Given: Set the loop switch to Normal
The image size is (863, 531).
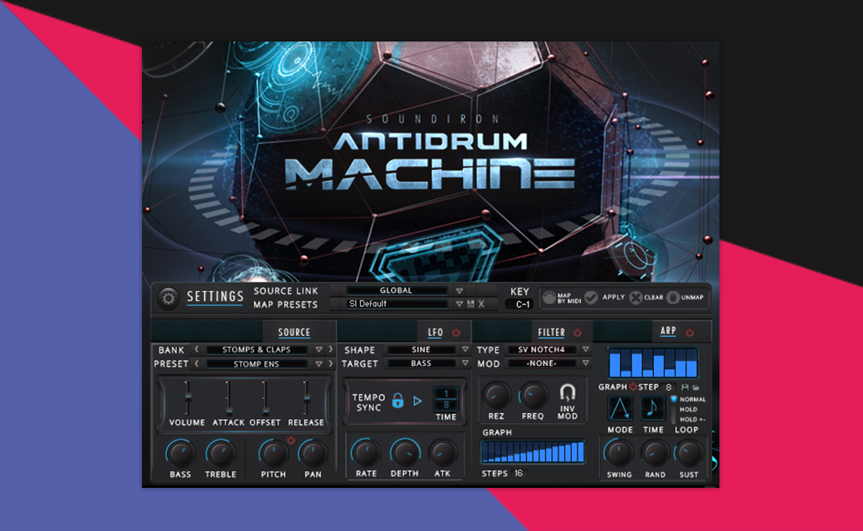Looking at the screenshot, I should [692, 399].
